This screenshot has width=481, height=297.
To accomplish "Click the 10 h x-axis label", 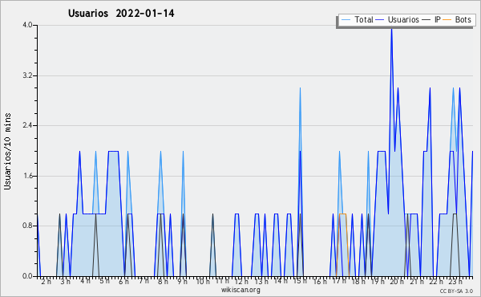I will [x=203, y=282].
